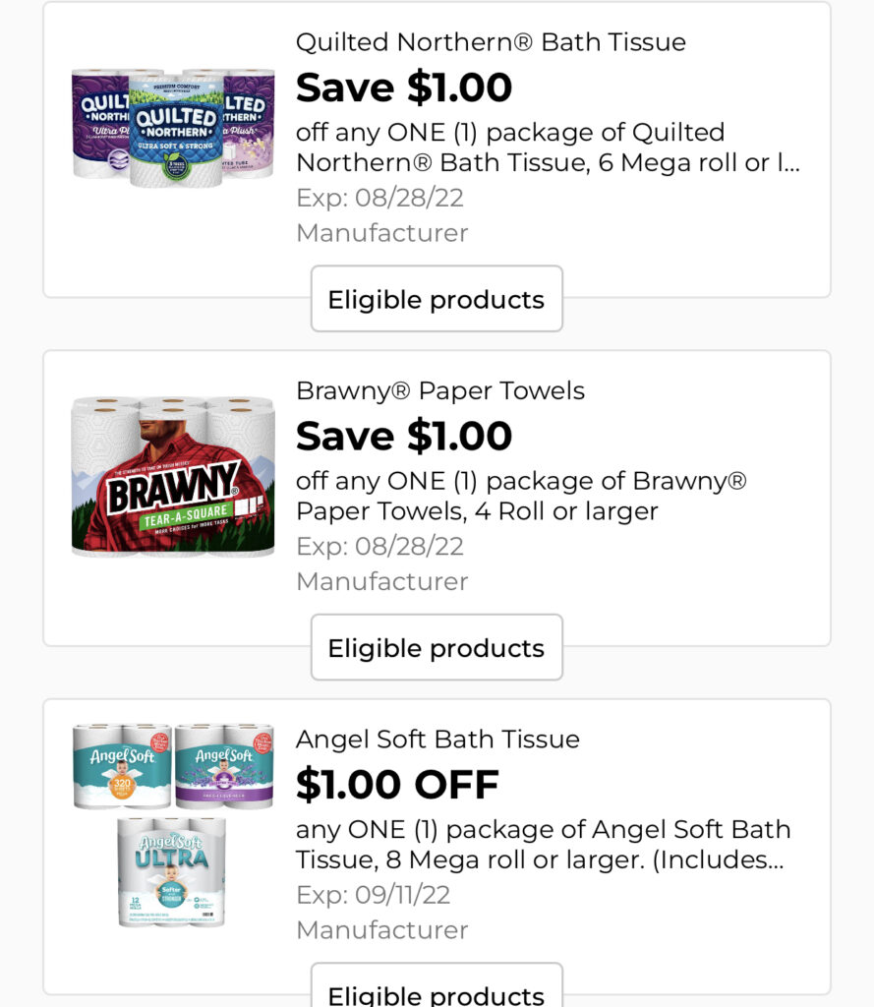Click Save $1.00 on the Brawny coupon
The height and width of the screenshot is (1007, 874).
pos(404,436)
